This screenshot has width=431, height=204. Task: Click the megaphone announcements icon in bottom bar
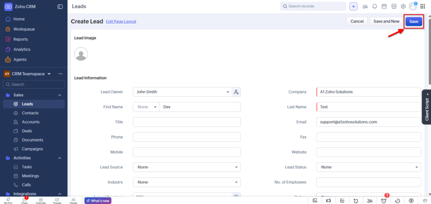[x=328, y=201]
